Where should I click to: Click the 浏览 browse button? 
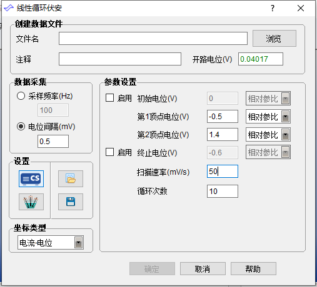point(274,39)
